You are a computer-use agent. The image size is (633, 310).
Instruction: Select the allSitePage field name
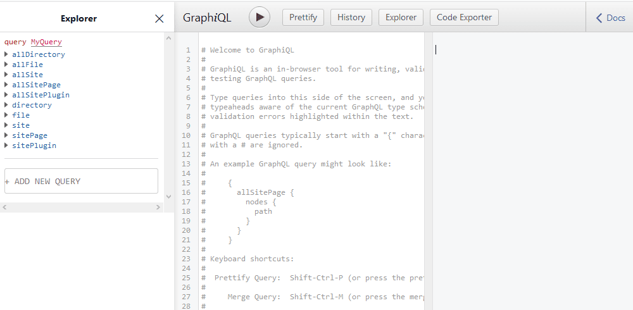[x=36, y=85]
